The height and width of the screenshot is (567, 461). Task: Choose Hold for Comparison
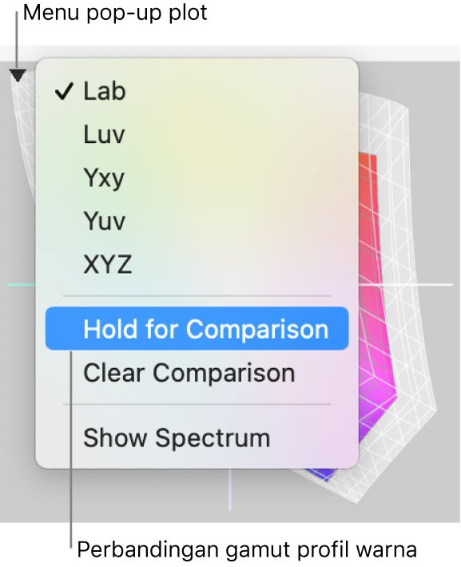pyautogui.click(x=197, y=329)
